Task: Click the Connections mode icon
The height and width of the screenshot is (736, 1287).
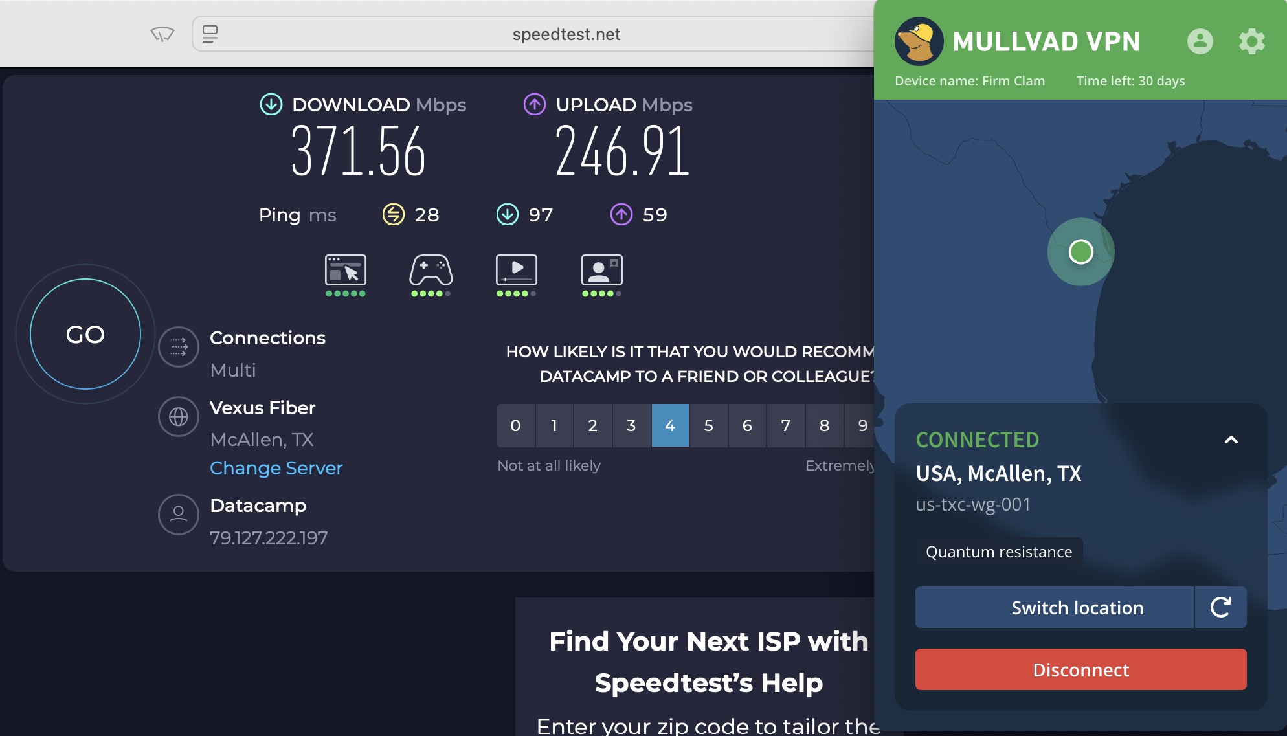Action: click(x=179, y=347)
